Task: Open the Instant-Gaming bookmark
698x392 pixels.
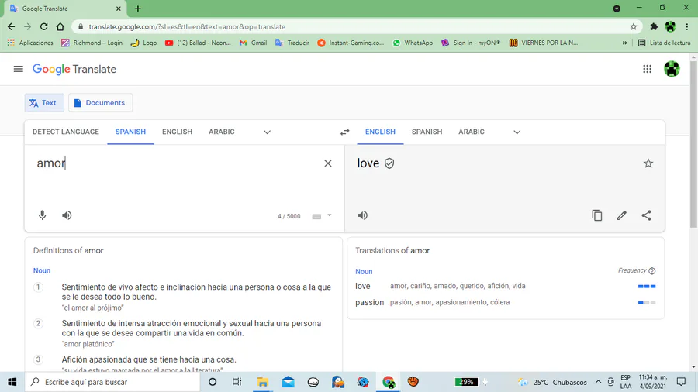Action: 351,43
